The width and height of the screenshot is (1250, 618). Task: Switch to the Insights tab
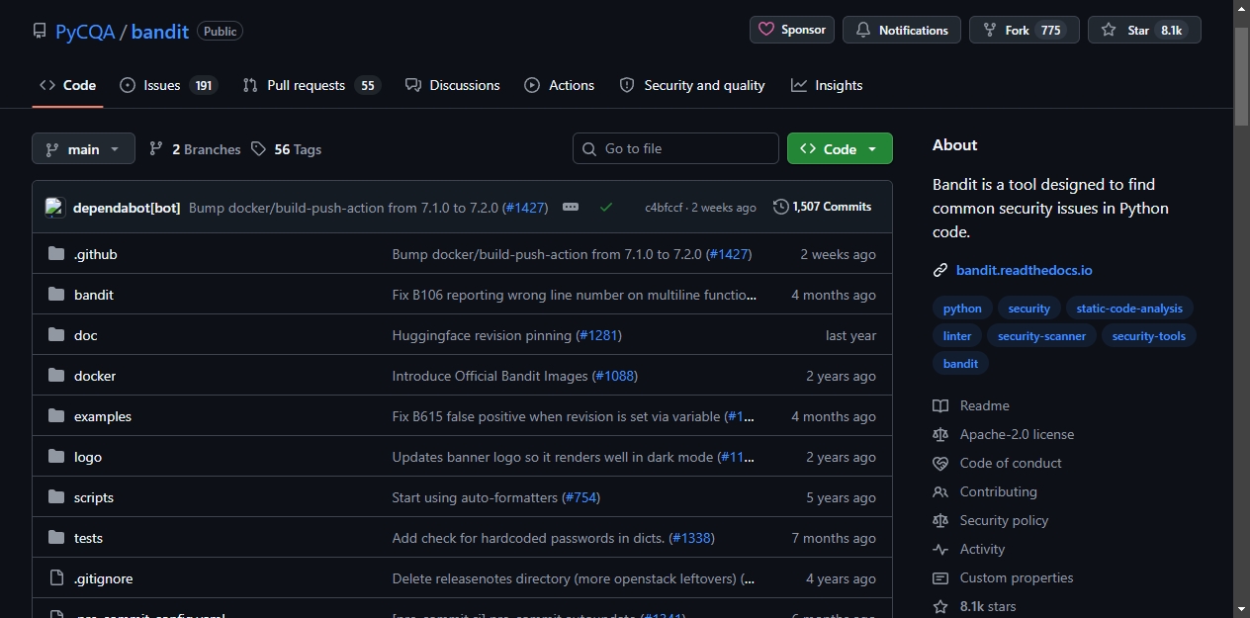coord(827,85)
